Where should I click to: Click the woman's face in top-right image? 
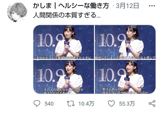pyautogui.click(x=129, y=32)
